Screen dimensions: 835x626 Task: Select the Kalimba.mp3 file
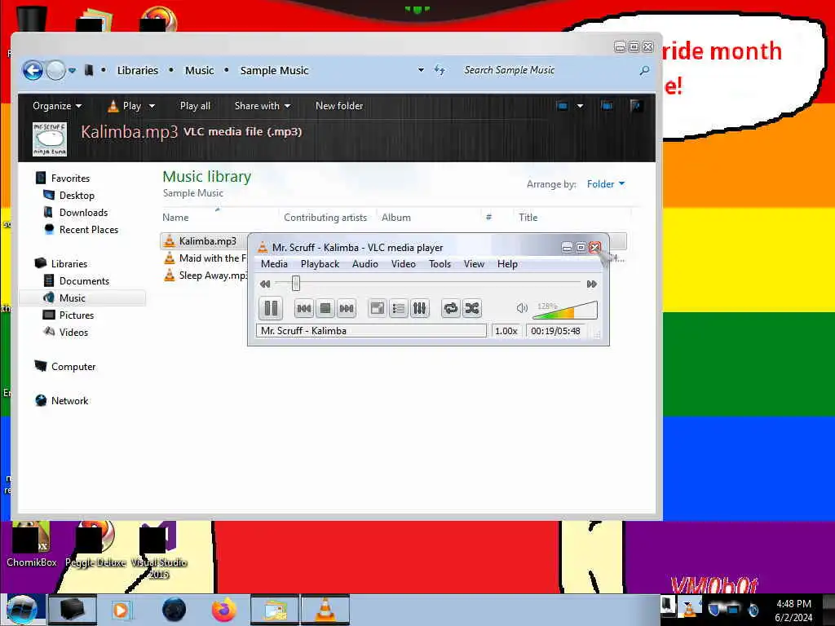208,241
